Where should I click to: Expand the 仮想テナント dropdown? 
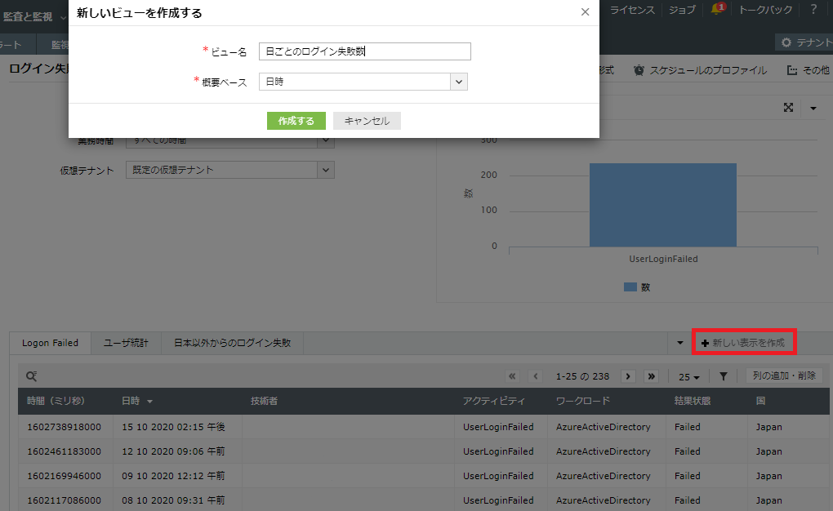tap(326, 170)
